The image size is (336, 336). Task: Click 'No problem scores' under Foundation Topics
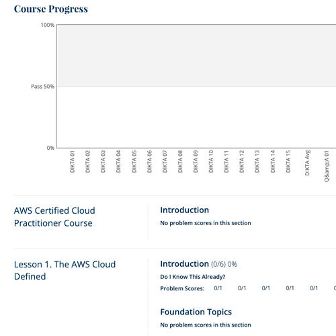206,325
